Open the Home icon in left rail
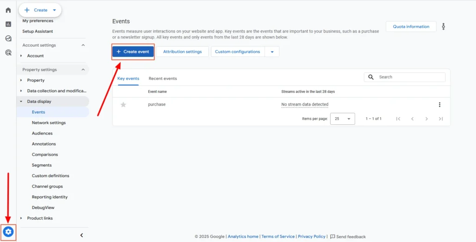476x242 pixels. pyautogui.click(x=8, y=10)
